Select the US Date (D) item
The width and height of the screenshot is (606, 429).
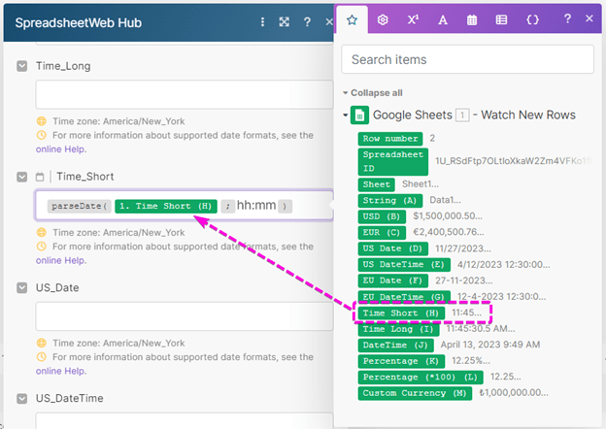pyautogui.click(x=393, y=248)
